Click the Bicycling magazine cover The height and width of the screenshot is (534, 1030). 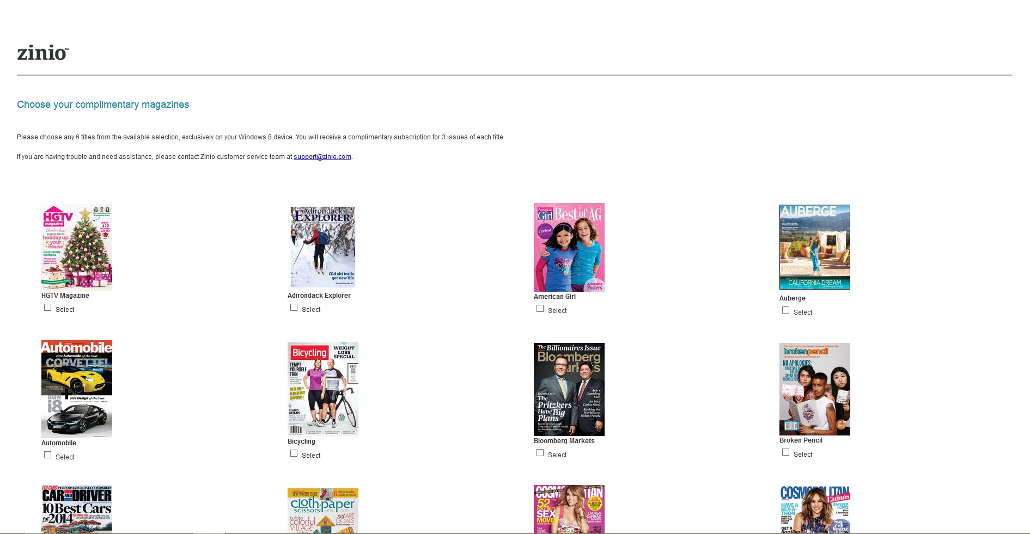click(323, 389)
